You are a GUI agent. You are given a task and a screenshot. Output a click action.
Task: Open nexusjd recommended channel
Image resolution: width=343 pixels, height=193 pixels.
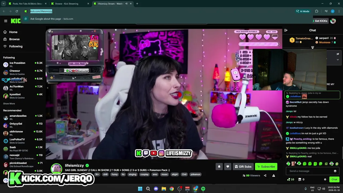pos(23,157)
